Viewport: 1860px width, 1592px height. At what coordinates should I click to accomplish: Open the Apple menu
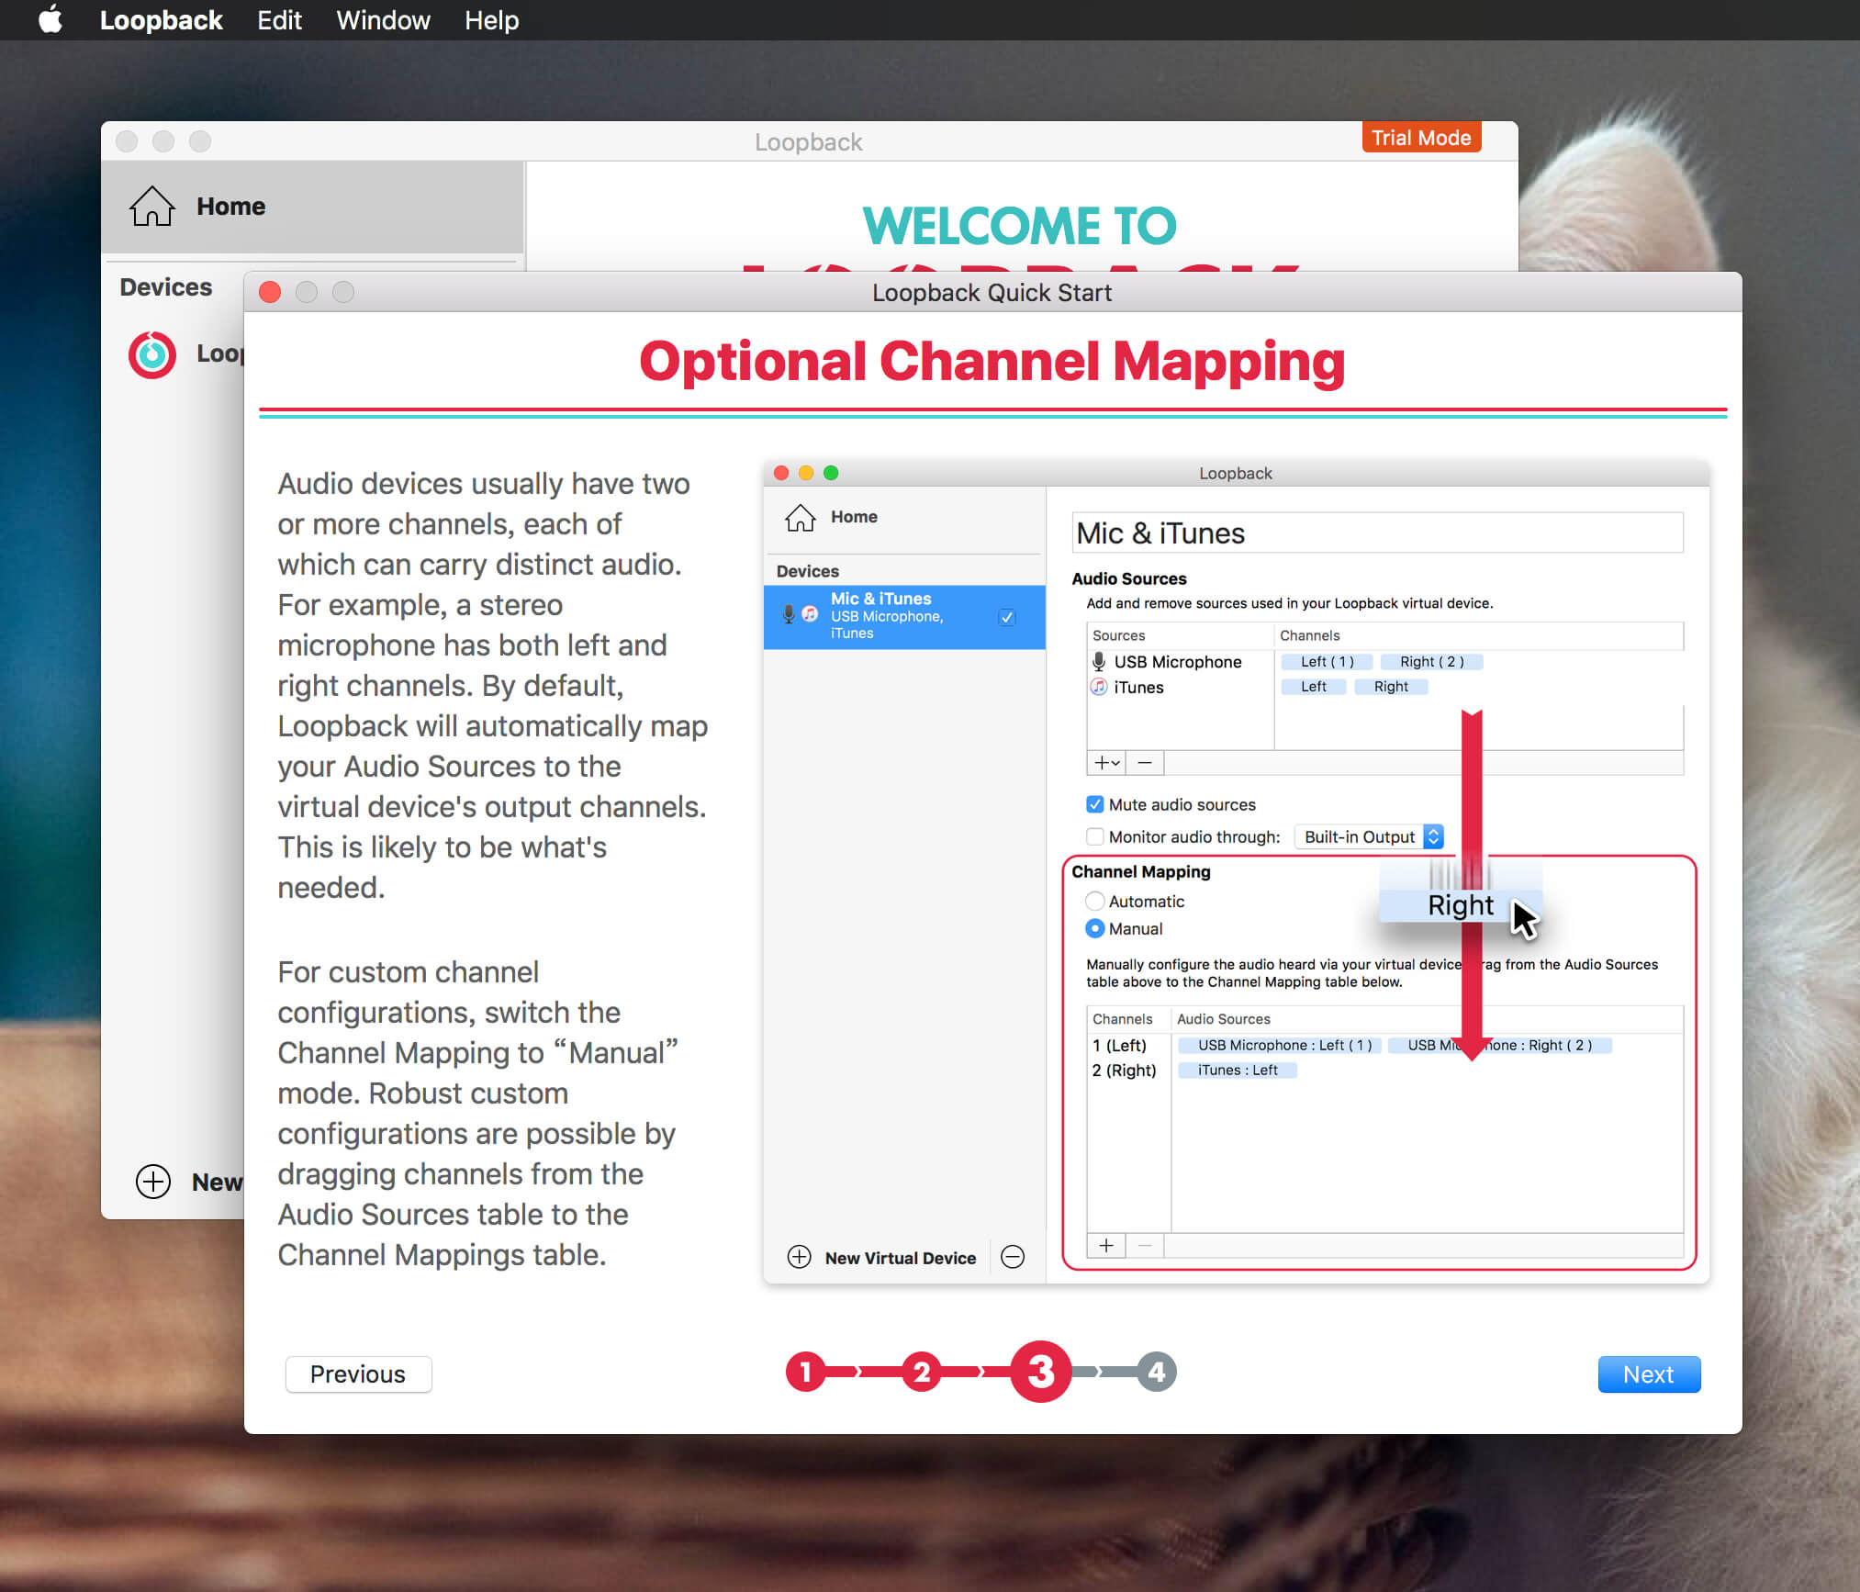pyautogui.click(x=51, y=19)
